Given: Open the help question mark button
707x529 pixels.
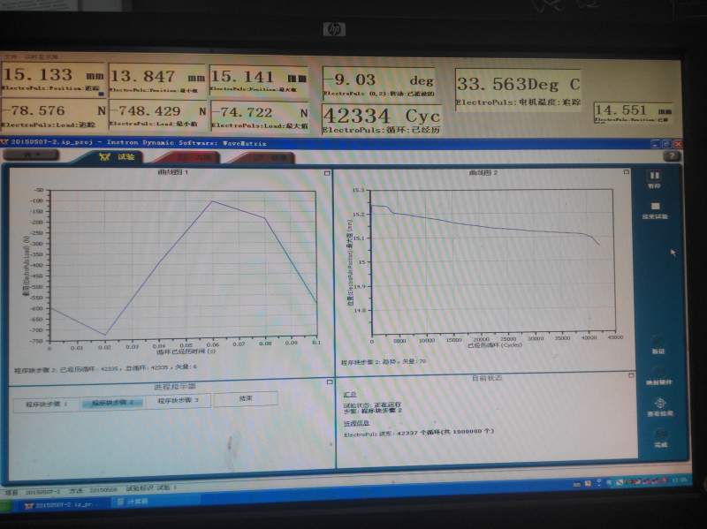Looking at the screenshot, I should coord(672,156).
